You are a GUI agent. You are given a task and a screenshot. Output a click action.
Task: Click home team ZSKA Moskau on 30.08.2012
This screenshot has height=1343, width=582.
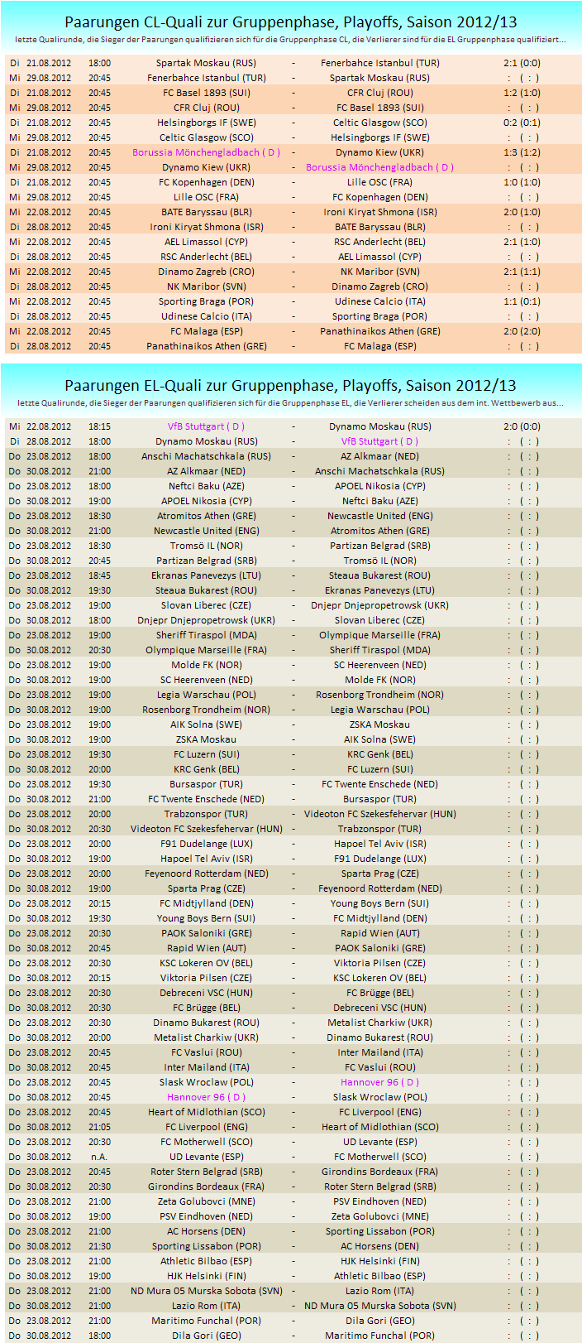[x=206, y=739]
